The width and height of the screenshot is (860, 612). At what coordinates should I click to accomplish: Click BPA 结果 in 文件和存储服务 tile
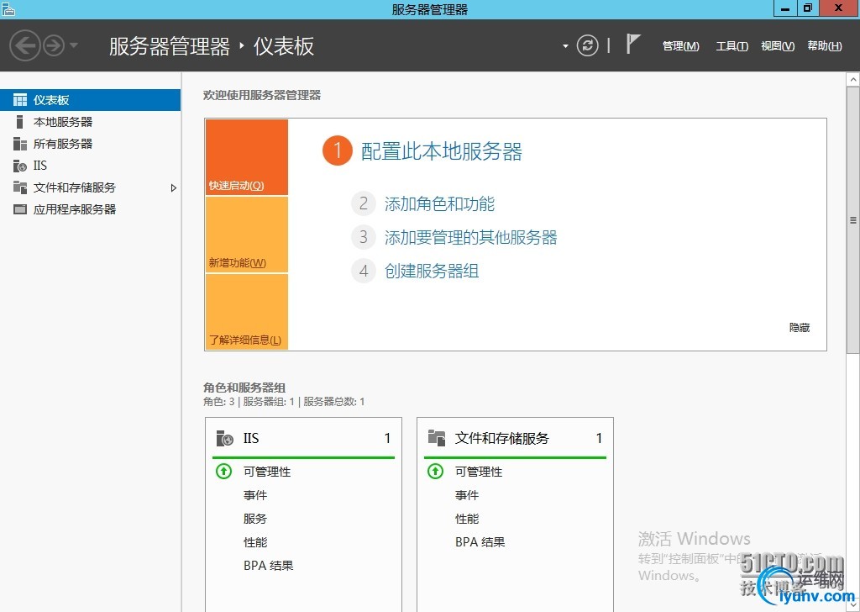pos(480,542)
